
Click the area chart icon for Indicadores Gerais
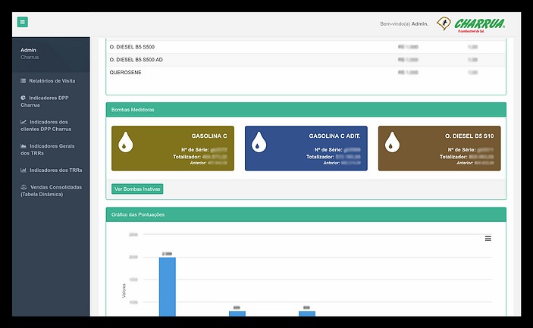click(24, 146)
